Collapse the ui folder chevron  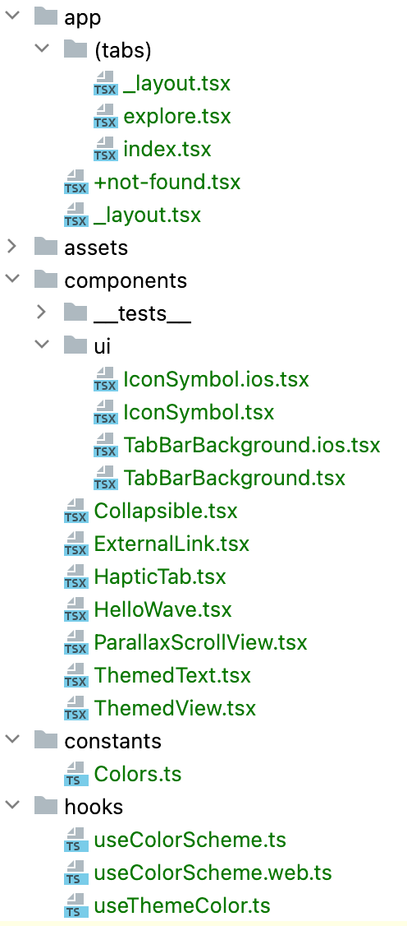coord(41,345)
